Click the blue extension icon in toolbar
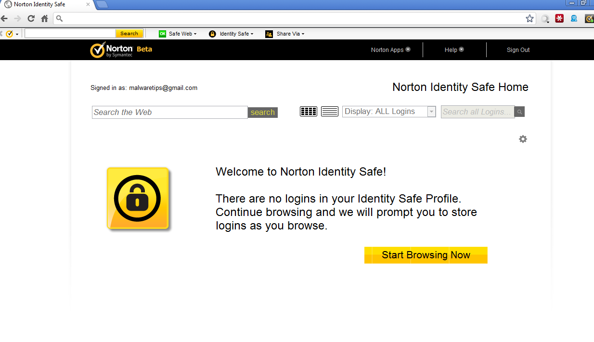 click(574, 19)
